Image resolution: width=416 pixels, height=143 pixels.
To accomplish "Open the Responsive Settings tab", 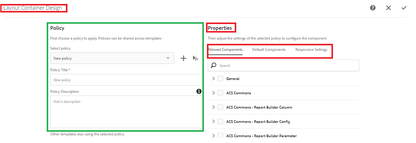I will (311, 50).
